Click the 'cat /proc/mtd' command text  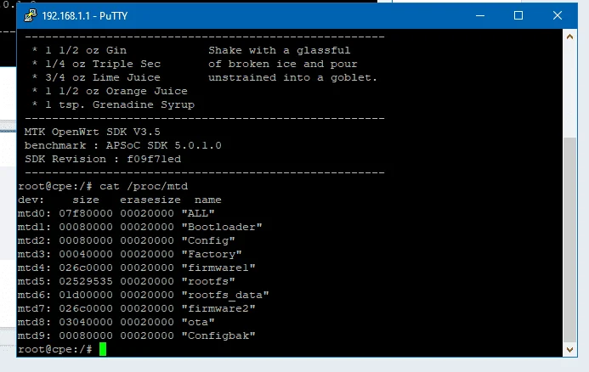click(x=144, y=187)
